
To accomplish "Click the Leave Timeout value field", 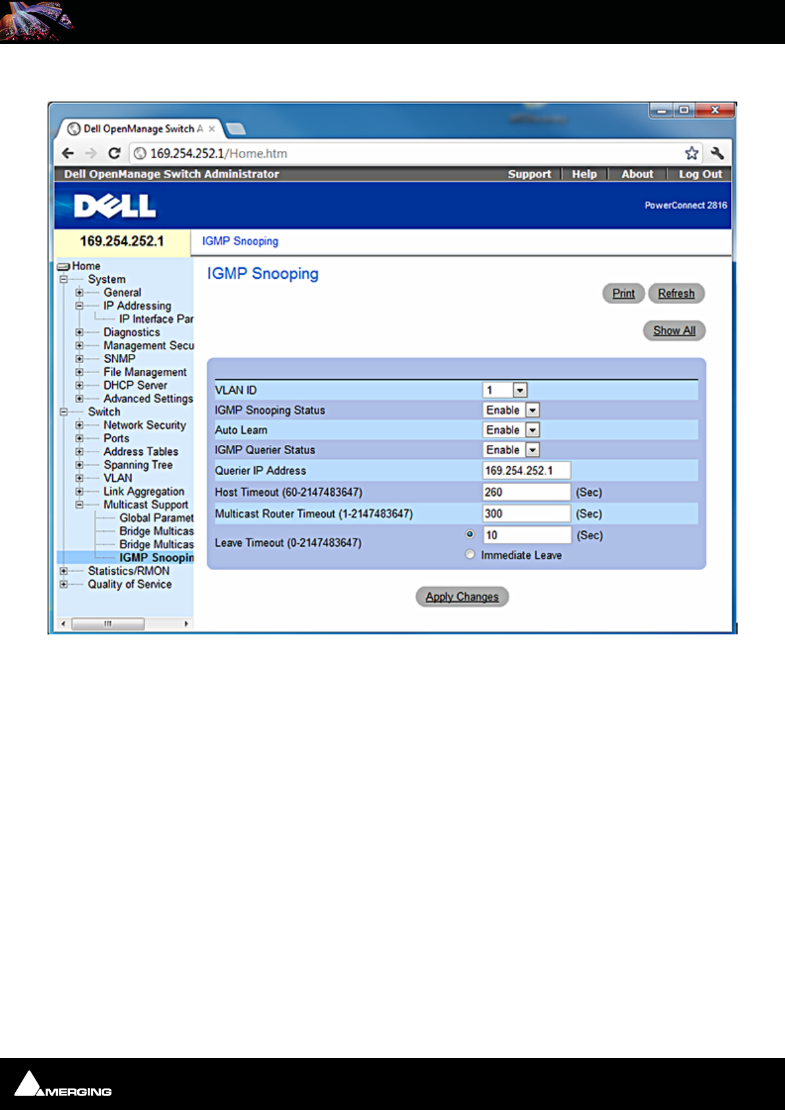I will (x=526, y=535).
